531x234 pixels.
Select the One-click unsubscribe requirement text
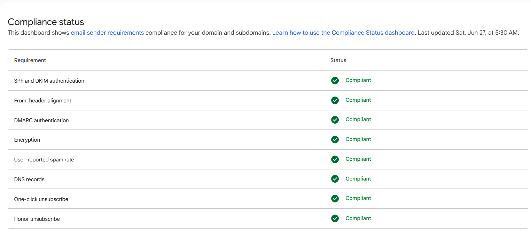pyautogui.click(x=41, y=199)
